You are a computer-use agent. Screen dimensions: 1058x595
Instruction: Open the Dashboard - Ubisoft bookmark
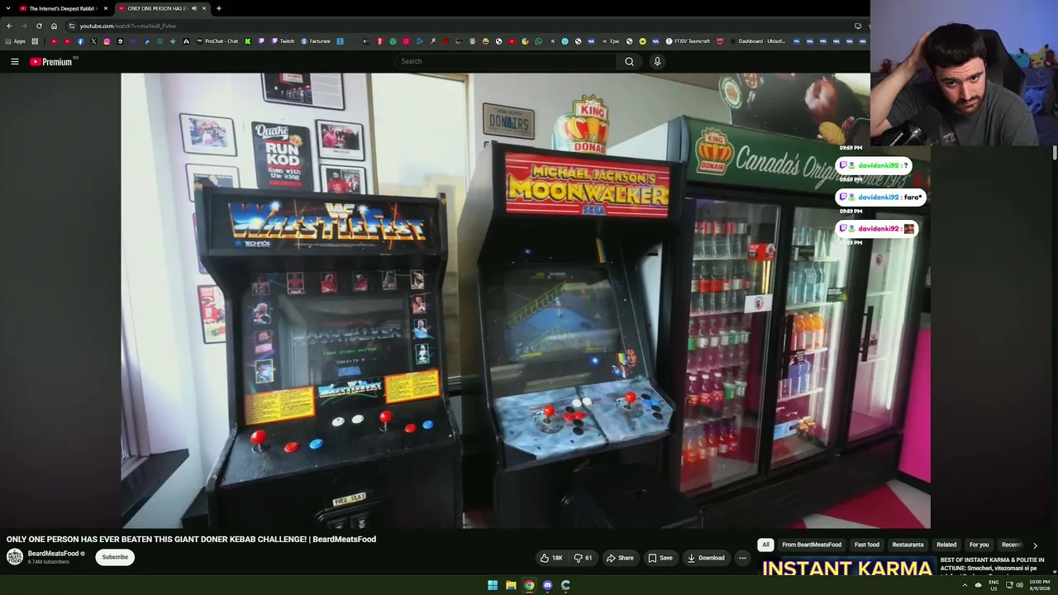click(x=756, y=41)
